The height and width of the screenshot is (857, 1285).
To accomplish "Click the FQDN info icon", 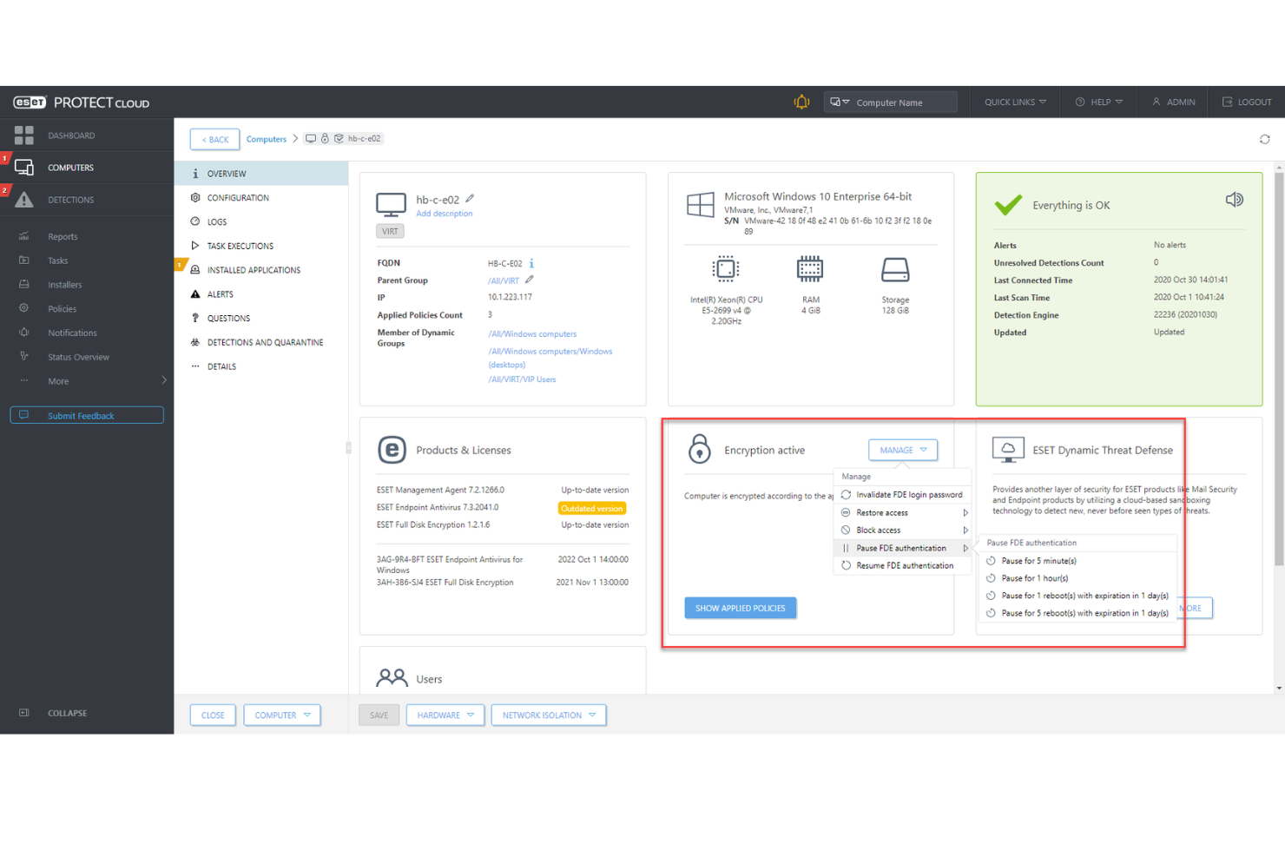I will point(530,262).
